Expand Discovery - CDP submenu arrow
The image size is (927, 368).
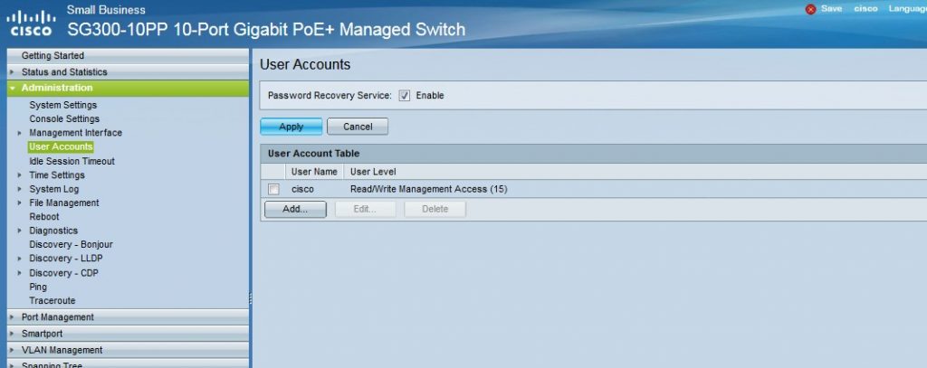click(20, 273)
